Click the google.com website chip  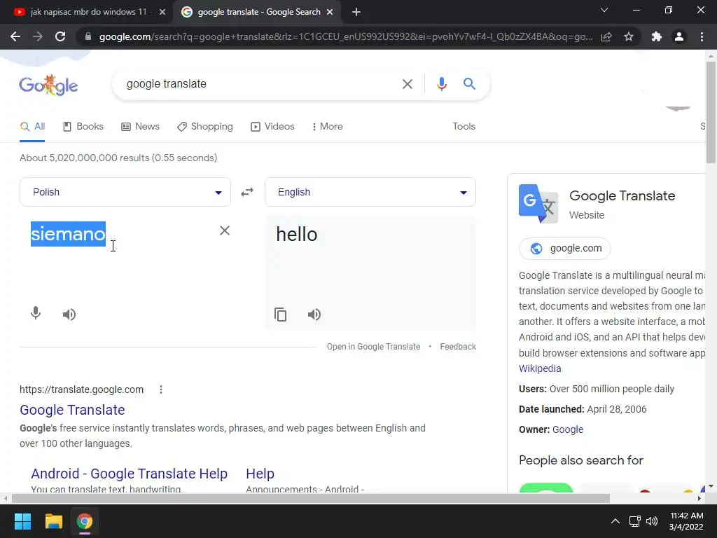point(565,249)
